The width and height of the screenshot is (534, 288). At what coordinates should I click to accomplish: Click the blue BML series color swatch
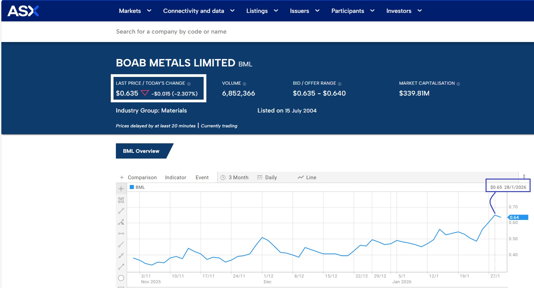132,187
